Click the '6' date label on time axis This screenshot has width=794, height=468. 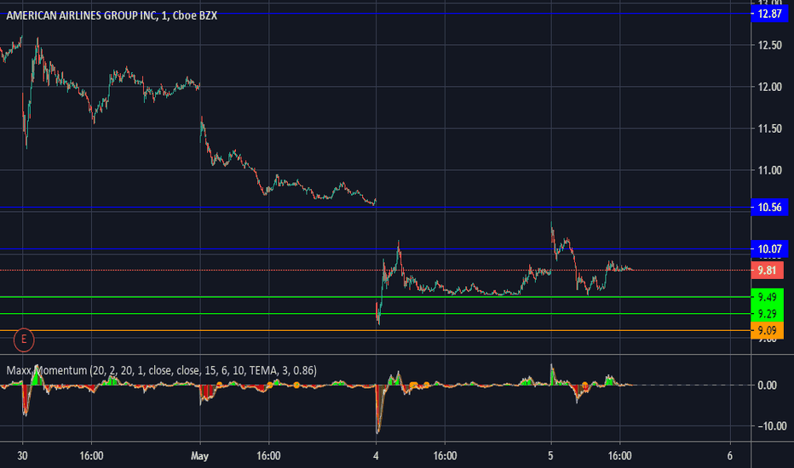(x=730, y=456)
